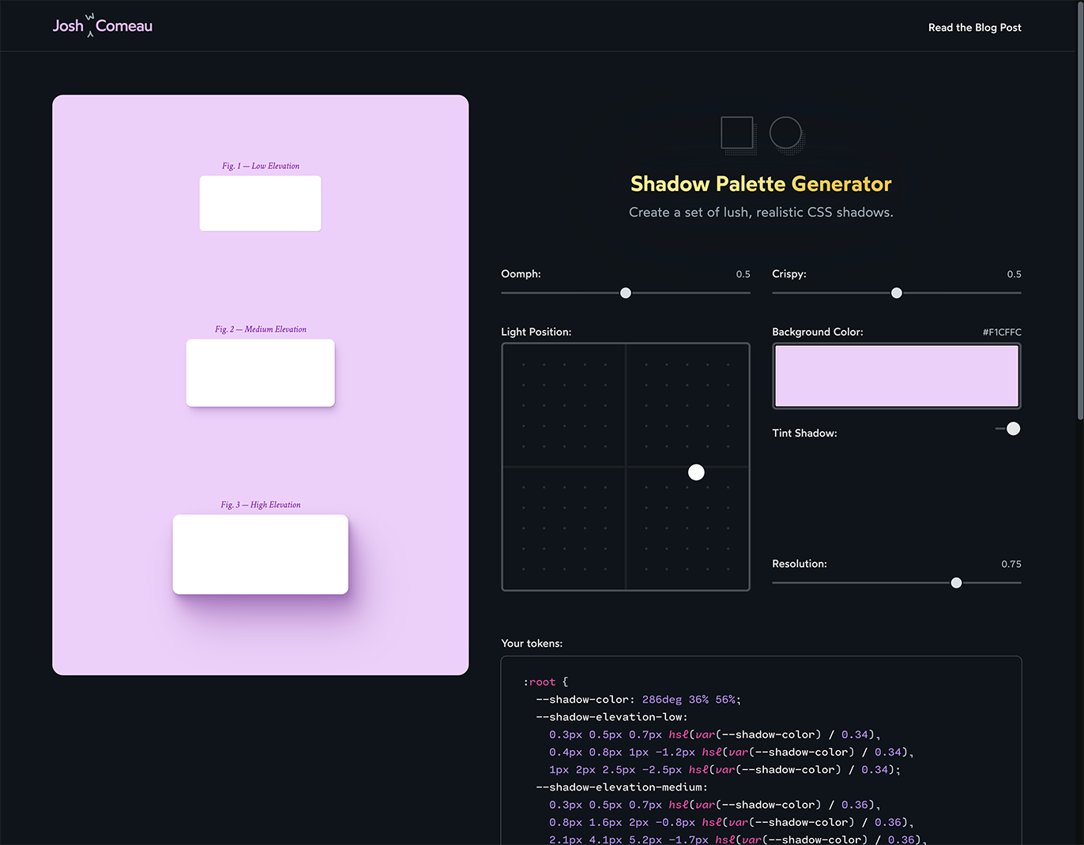The image size is (1084, 845).
Task: Click the Josh Comeau logo
Action: tap(103, 26)
